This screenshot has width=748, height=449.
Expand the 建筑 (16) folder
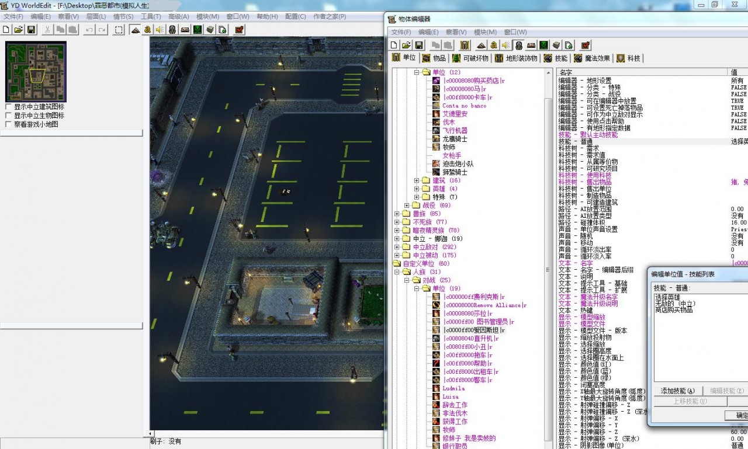pos(417,180)
